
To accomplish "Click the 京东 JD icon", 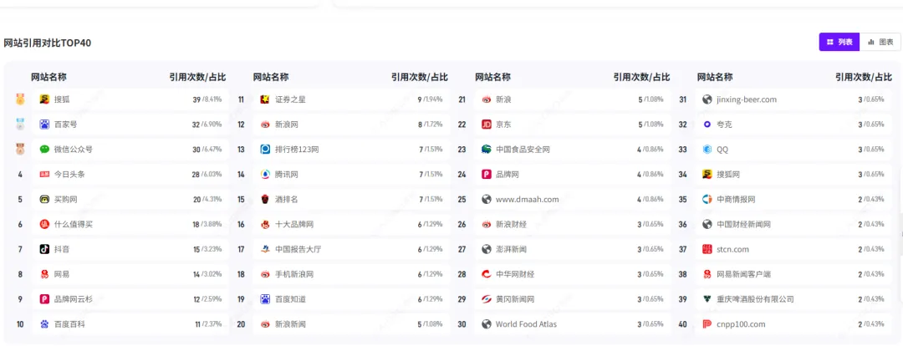I will 487,125.
